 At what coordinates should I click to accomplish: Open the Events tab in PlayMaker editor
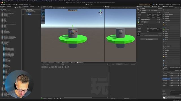coord(126,64)
